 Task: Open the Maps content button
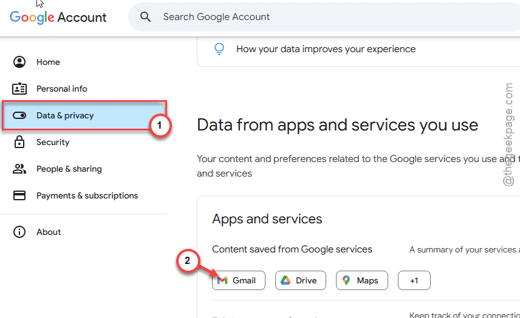point(362,280)
